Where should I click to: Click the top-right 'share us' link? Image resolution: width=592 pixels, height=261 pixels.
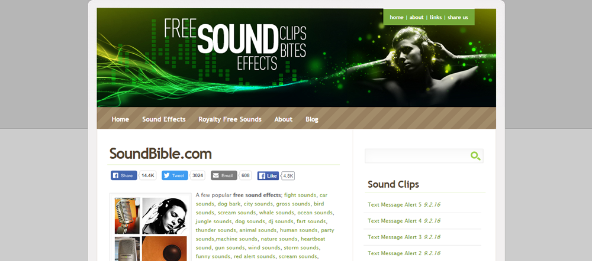(x=458, y=17)
